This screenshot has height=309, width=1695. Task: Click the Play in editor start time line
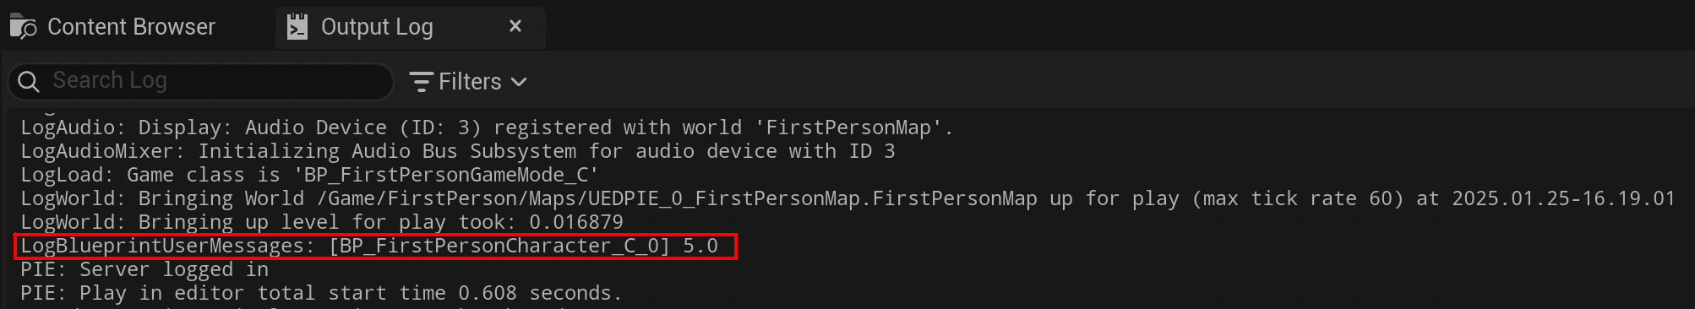pyautogui.click(x=321, y=293)
